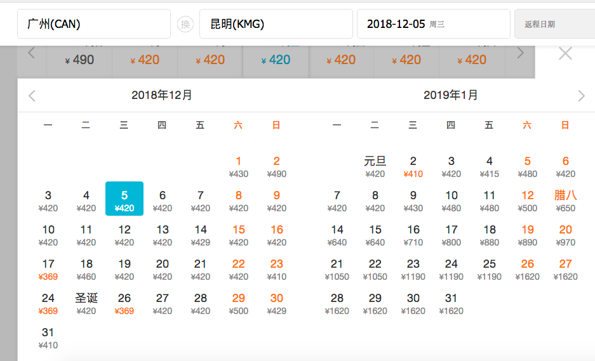The width and height of the screenshot is (595, 361).
Task: Open the destination city 昆明(KMG) field
Action: point(276,24)
